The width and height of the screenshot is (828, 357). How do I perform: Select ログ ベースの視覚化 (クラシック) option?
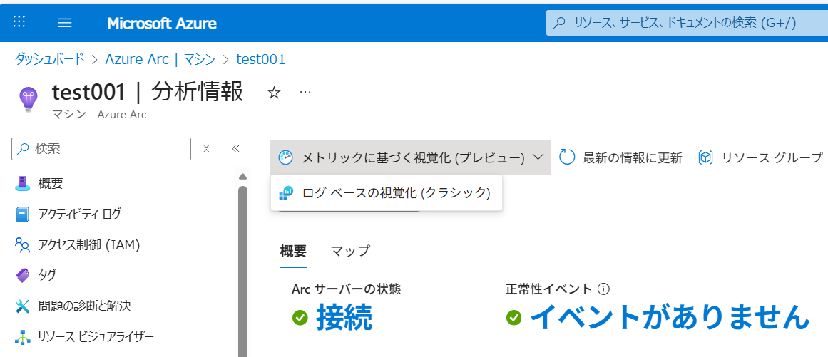[396, 192]
